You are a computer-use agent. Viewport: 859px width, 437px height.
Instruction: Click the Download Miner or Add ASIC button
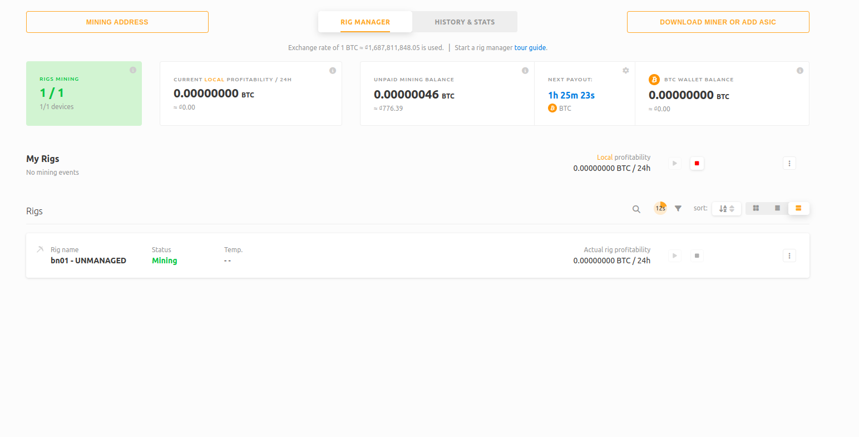(x=718, y=22)
